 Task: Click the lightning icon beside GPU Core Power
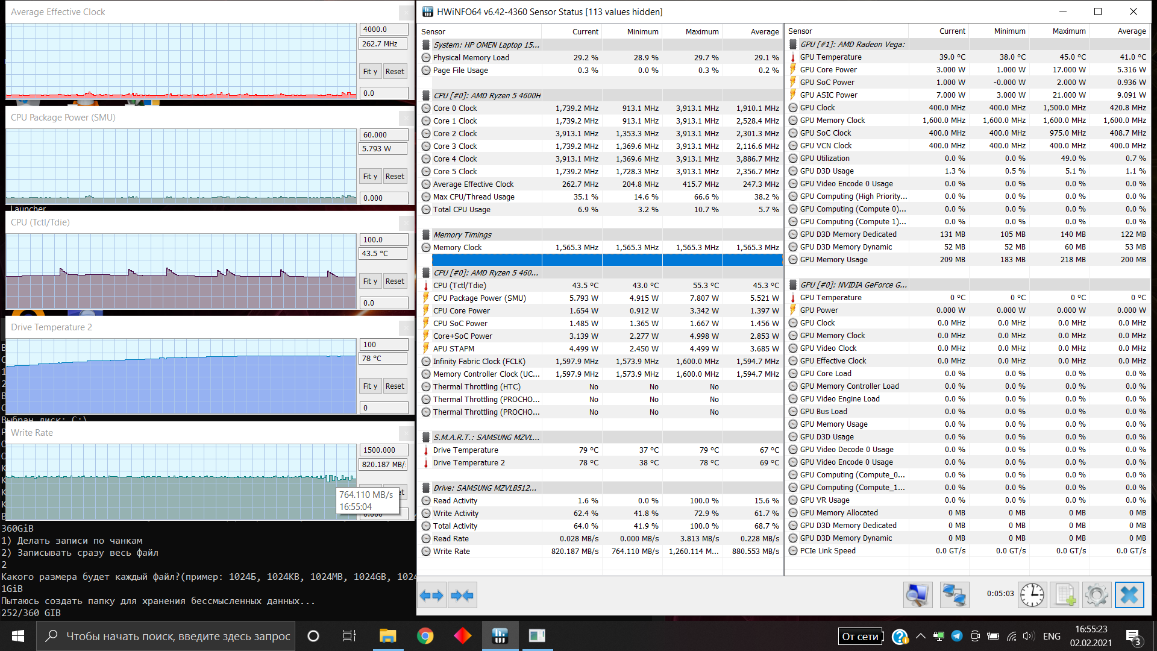point(793,70)
